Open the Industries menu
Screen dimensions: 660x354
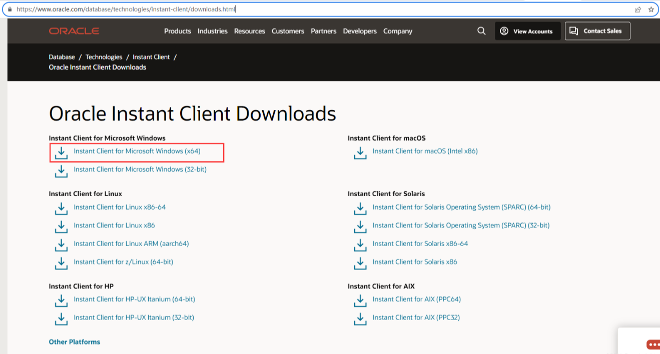[213, 31]
